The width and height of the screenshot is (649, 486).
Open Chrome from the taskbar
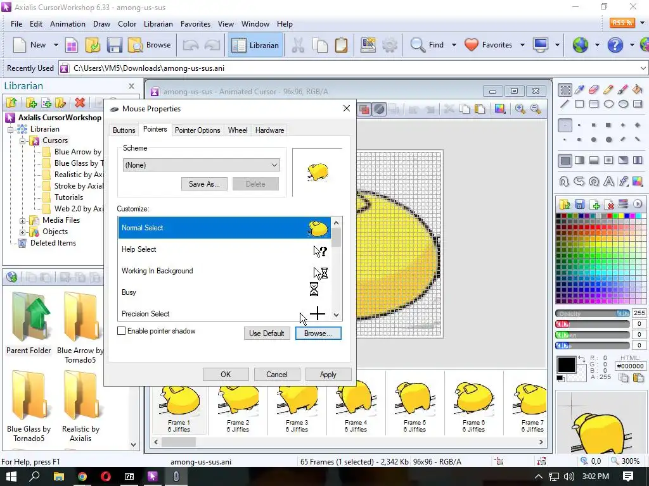[82, 477]
